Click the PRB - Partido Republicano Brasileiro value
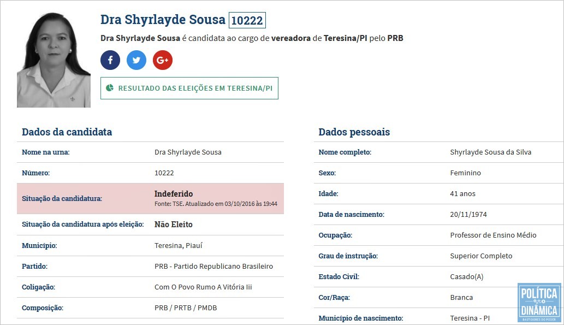564x325 pixels. tap(213, 267)
